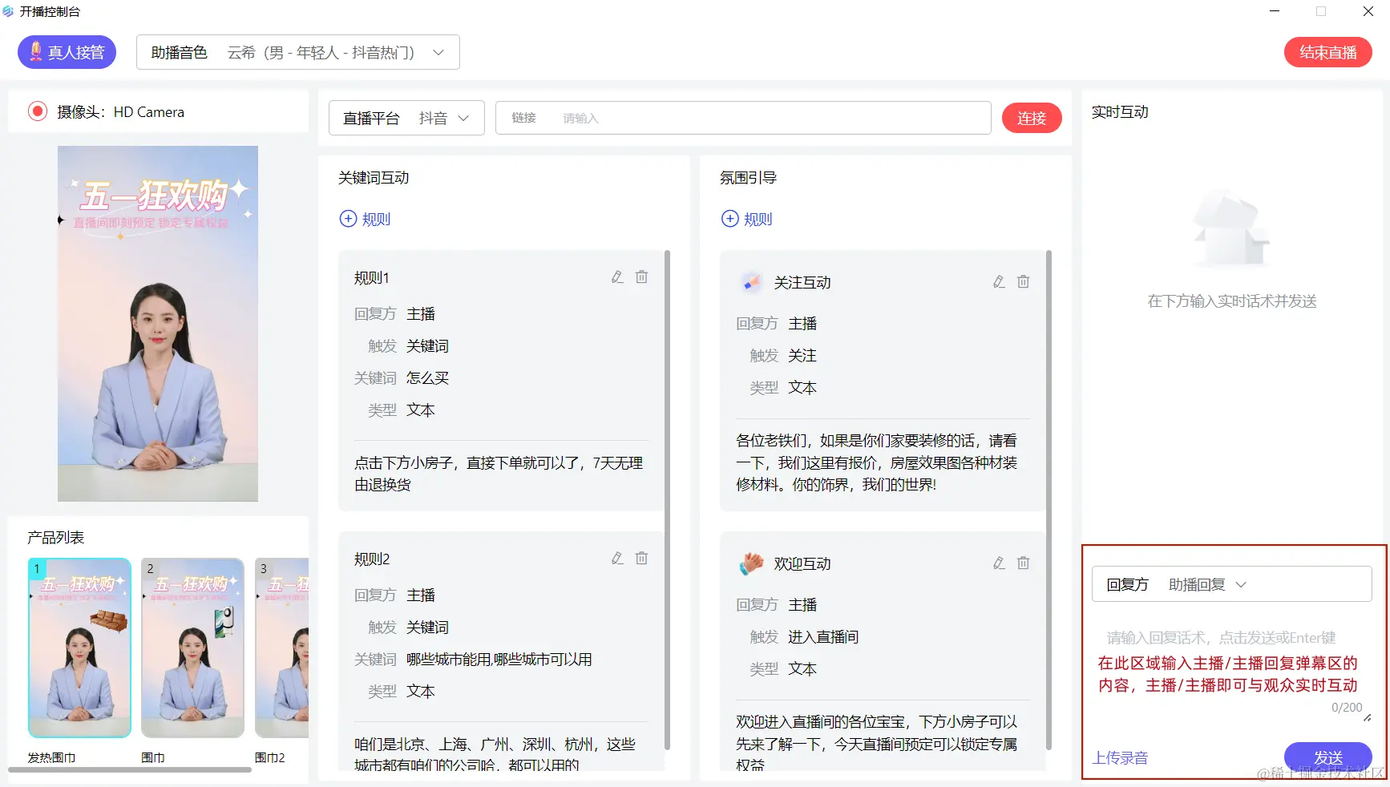
Task: Click the plus icon to add a 氛围引导 rule
Action: pos(729,219)
